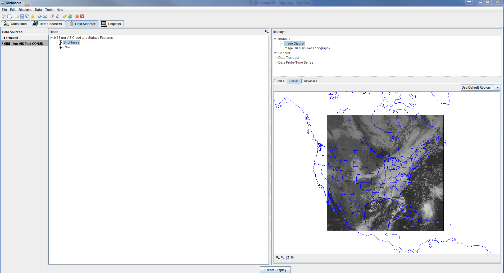Zoom in on the region map

click(x=278, y=257)
